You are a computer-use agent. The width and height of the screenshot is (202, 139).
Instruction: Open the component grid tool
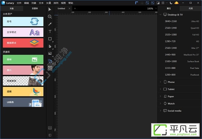click(x=50, y=68)
